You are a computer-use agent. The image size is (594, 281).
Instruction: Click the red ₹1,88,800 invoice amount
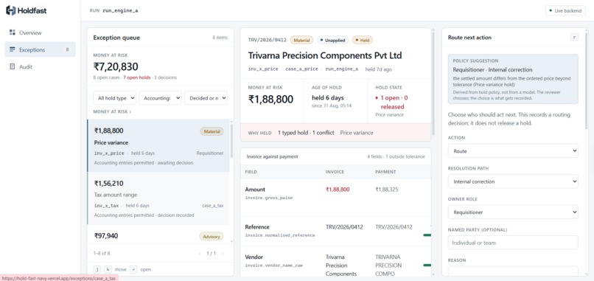click(338, 190)
